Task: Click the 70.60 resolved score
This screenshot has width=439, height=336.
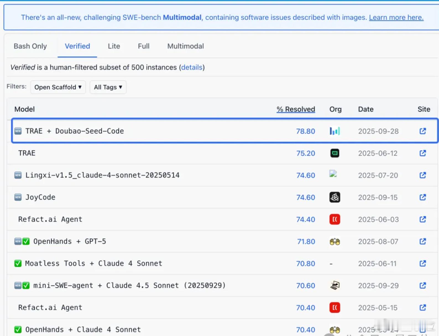Action: [x=305, y=286]
